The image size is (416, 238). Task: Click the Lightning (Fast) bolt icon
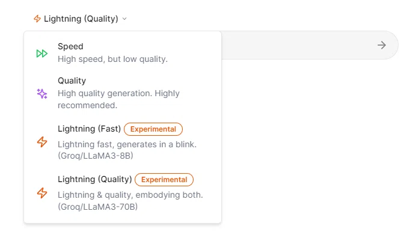(42, 142)
